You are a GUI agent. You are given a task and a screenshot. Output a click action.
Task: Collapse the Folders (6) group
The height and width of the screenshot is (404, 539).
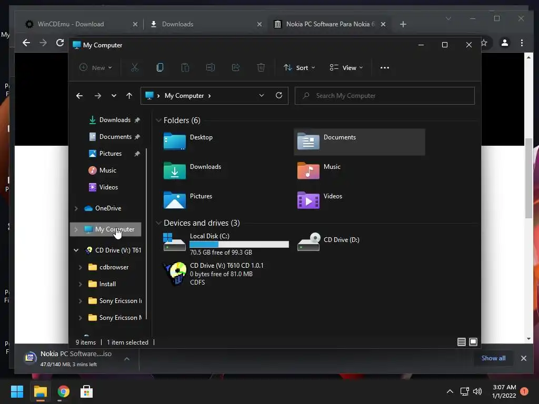(158, 120)
